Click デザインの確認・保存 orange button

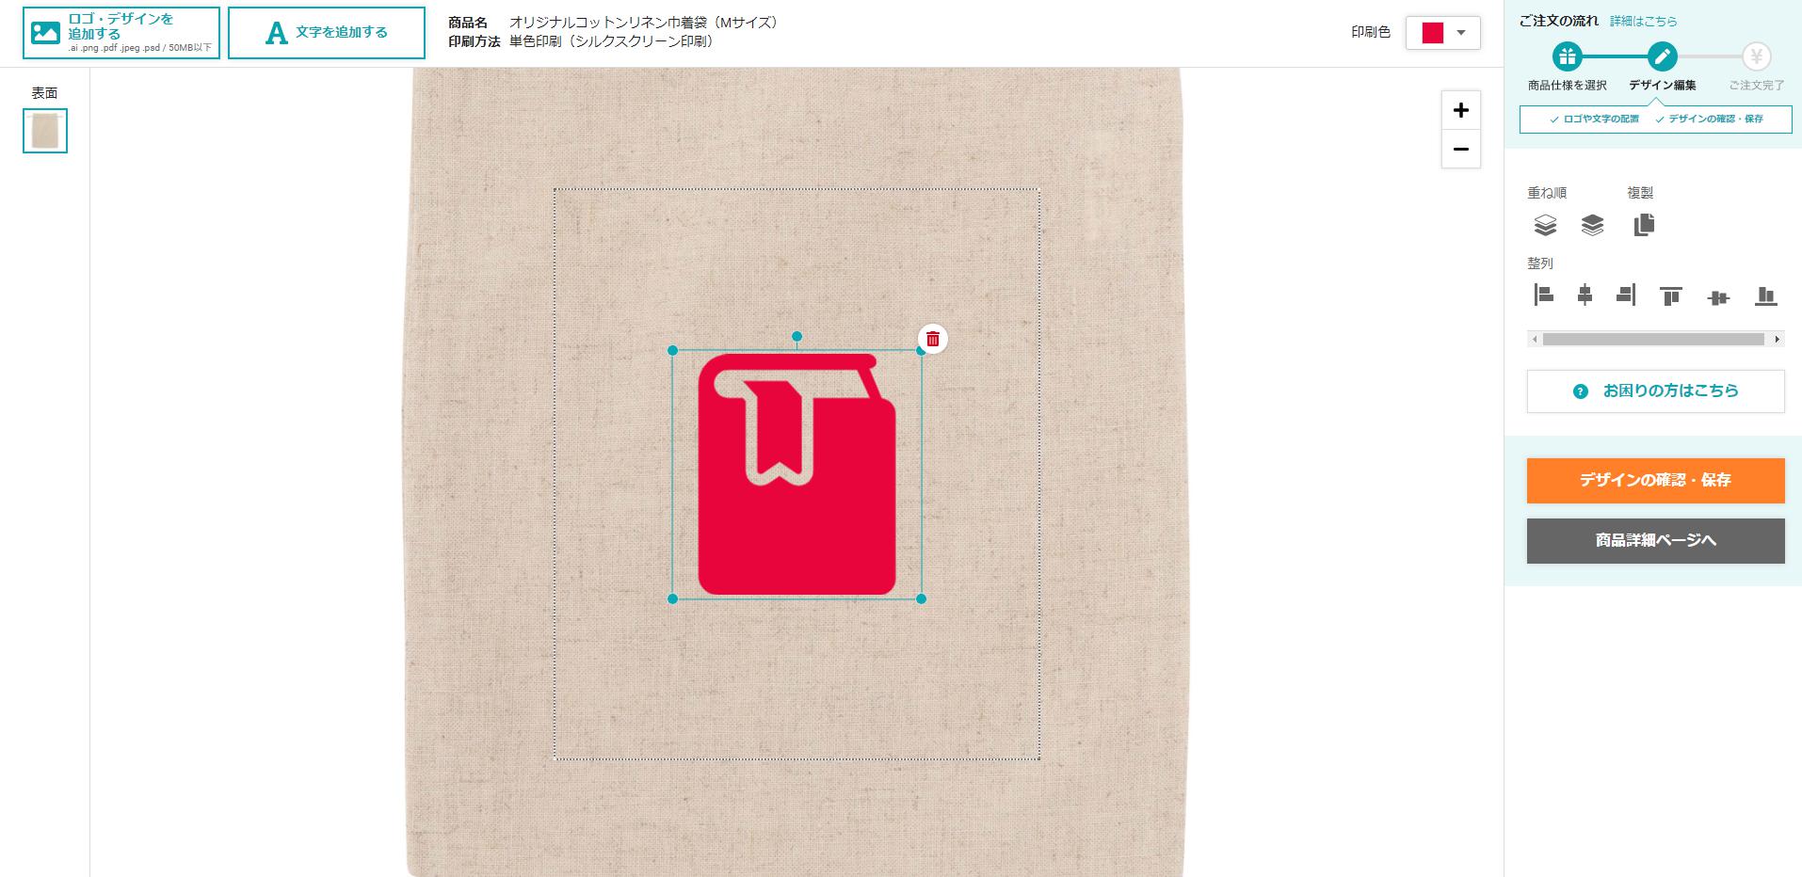click(x=1656, y=480)
